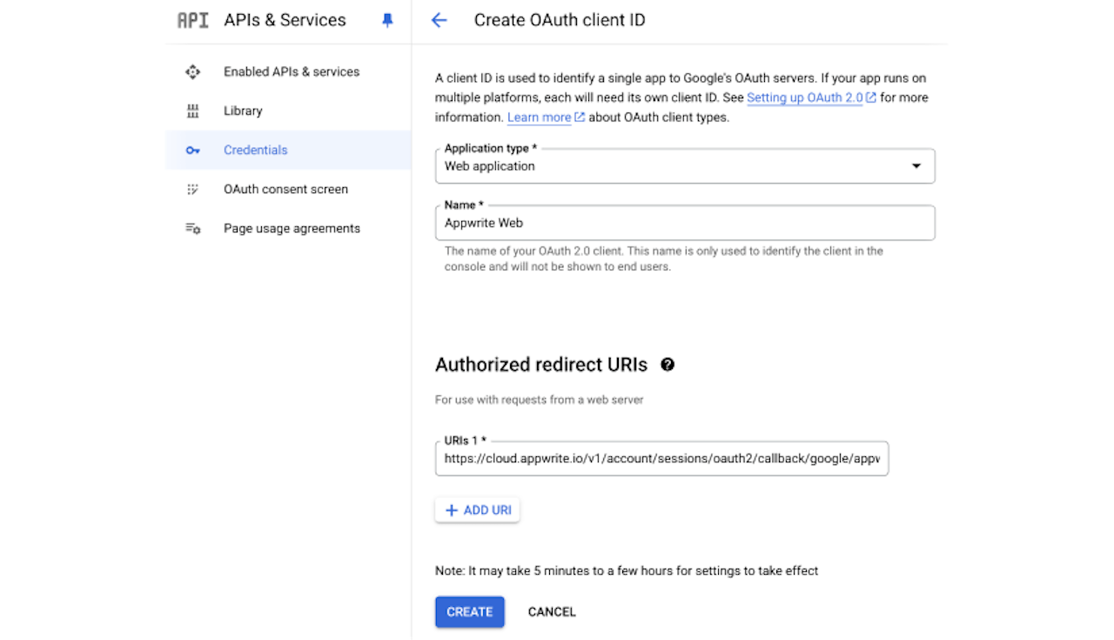Expand the Application type dropdown
The image size is (1114, 640).
click(685, 165)
